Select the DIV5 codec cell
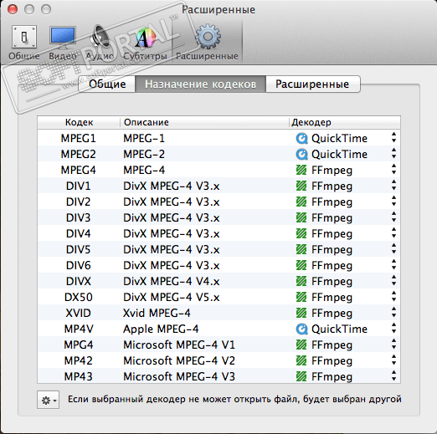This screenshot has height=434, width=437. coord(79,249)
